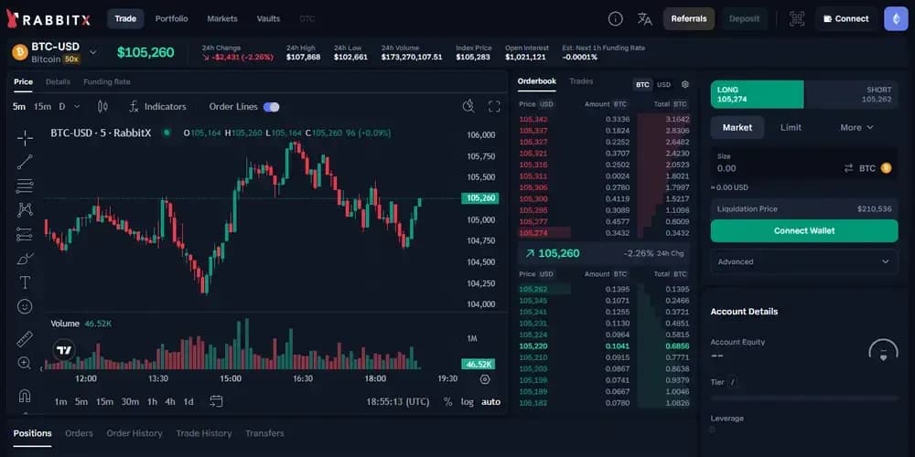Change candlestick chart style icon
The width and height of the screenshot is (915, 457).
tap(102, 107)
